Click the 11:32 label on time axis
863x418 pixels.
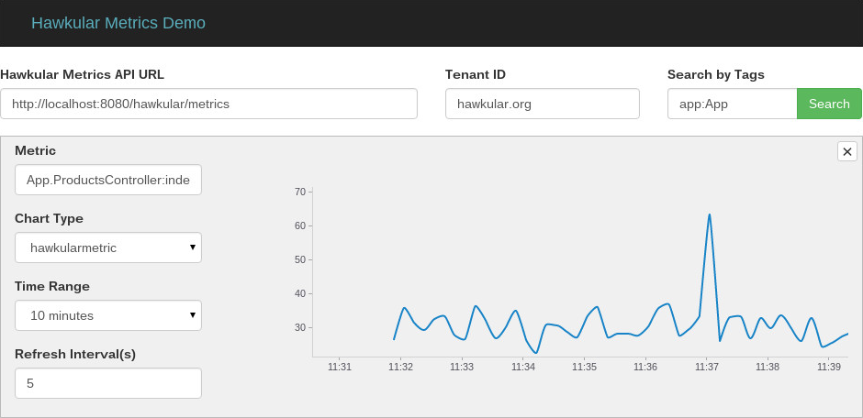point(400,367)
